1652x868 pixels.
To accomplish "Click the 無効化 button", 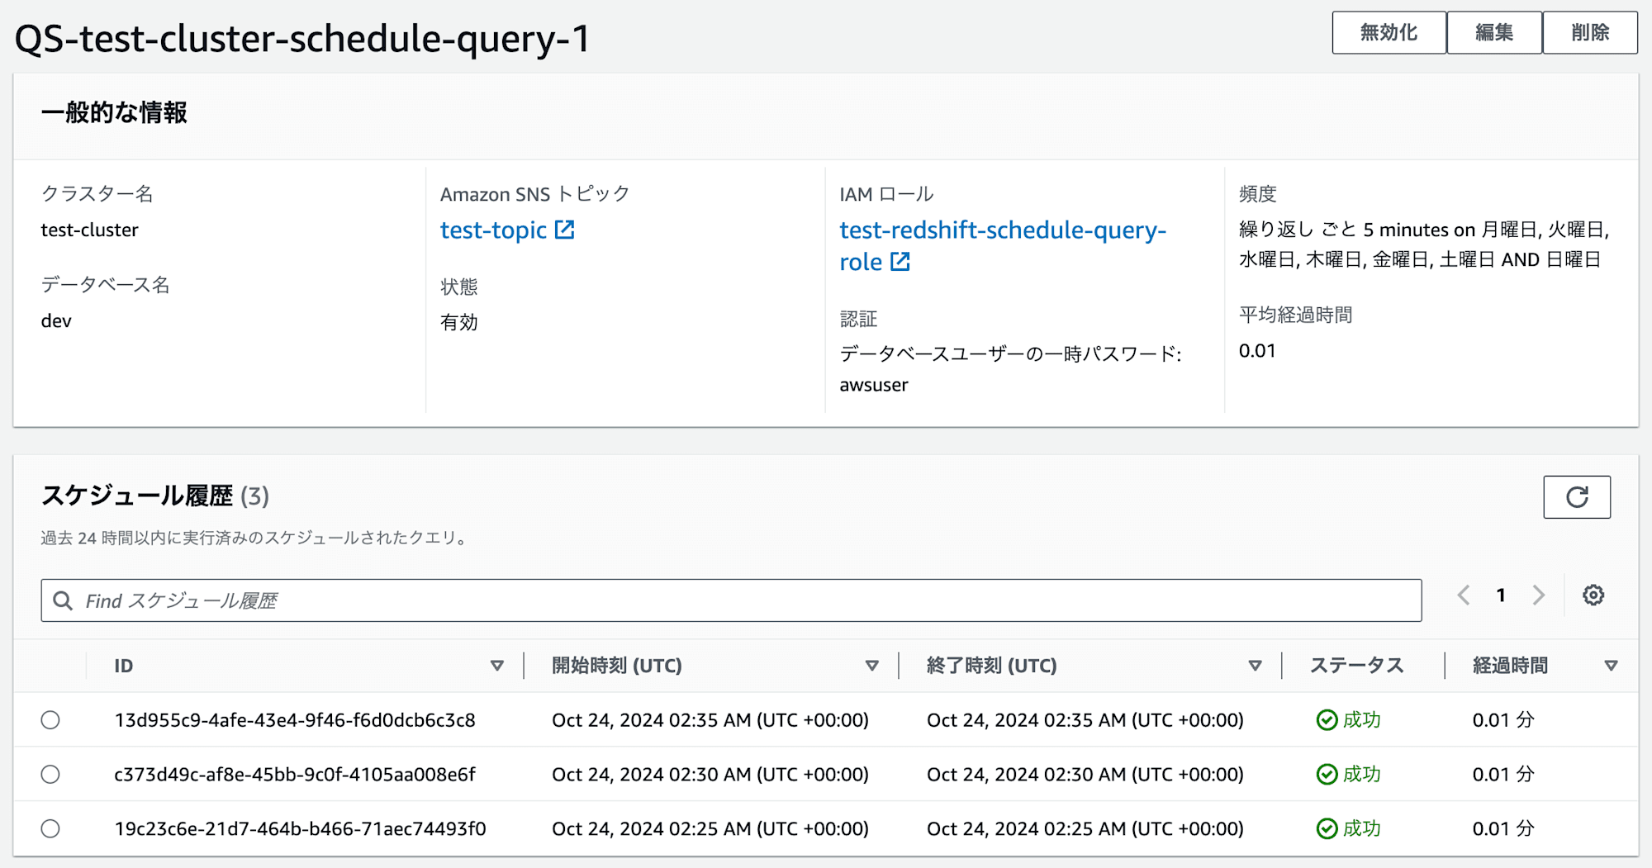I will coord(1389,33).
